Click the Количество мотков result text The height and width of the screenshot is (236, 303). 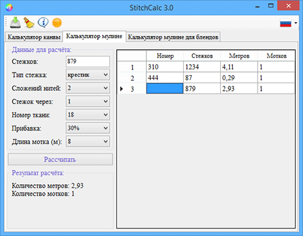pos(43,194)
